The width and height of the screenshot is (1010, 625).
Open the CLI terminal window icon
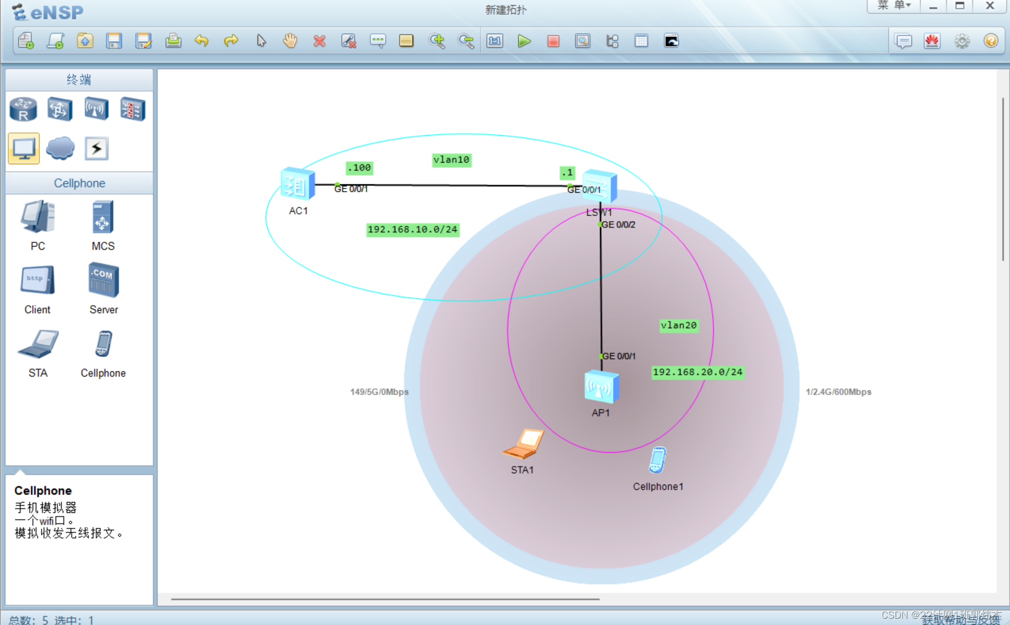(671, 41)
